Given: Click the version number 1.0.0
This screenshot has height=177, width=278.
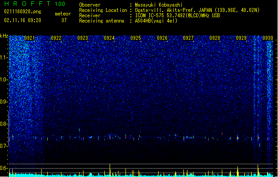Looking at the screenshot, I should pyautogui.click(x=60, y=4).
